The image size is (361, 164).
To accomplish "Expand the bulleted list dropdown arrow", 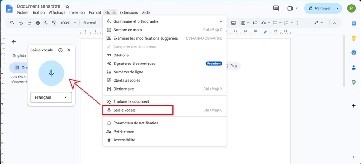I will [x=280, y=23].
